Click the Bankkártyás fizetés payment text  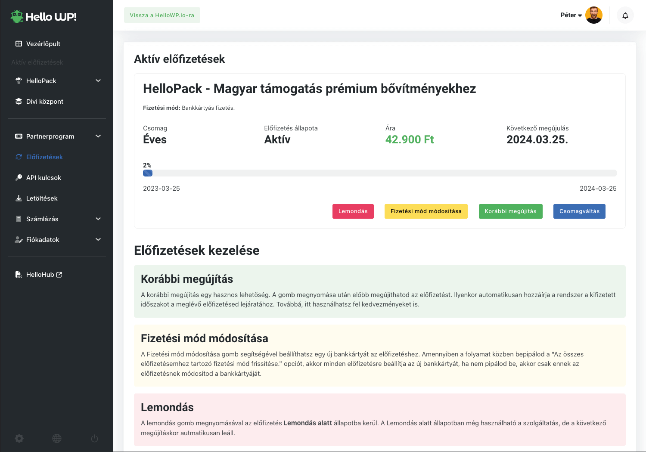coord(208,108)
